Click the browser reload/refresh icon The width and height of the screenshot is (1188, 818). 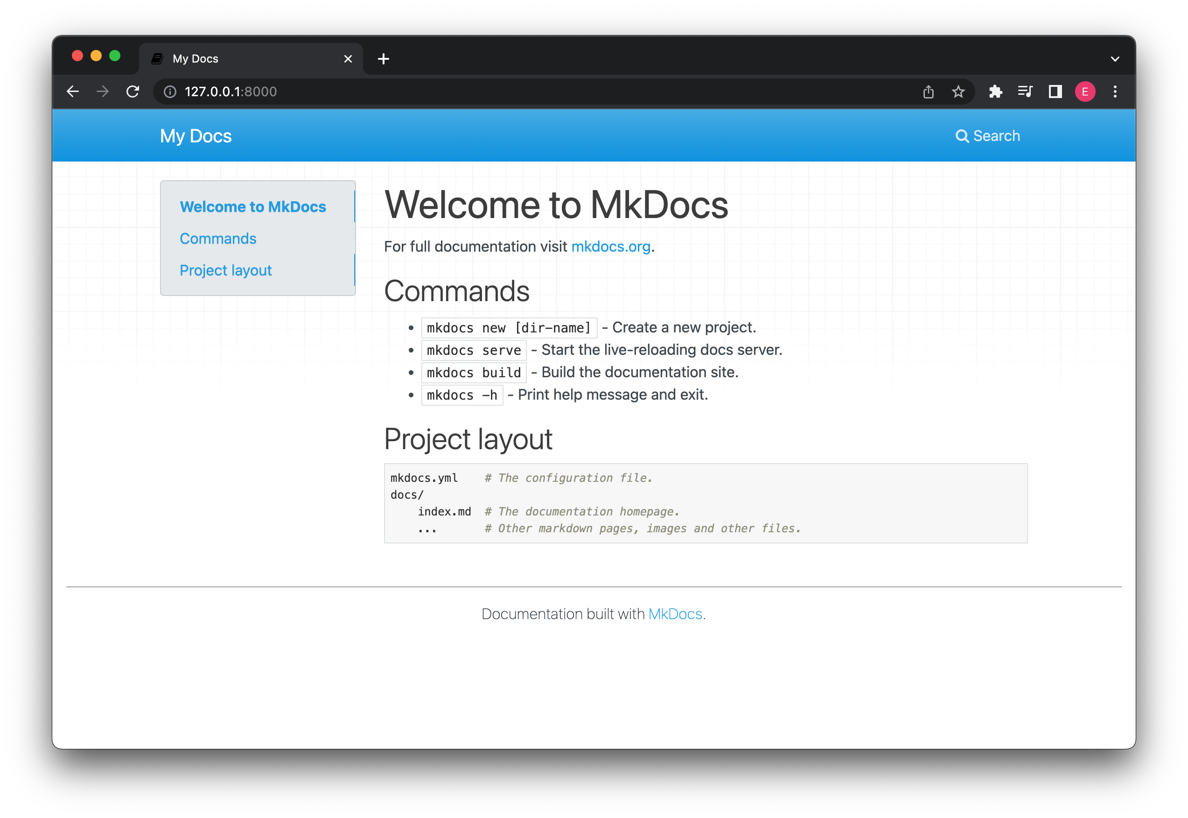pyautogui.click(x=133, y=90)
